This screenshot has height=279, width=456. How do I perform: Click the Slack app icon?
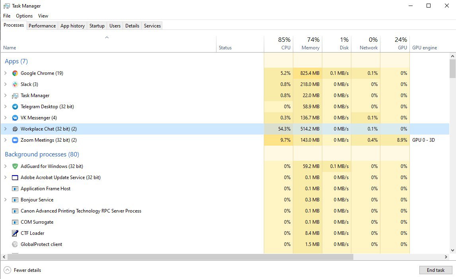[x=15, y=84]
